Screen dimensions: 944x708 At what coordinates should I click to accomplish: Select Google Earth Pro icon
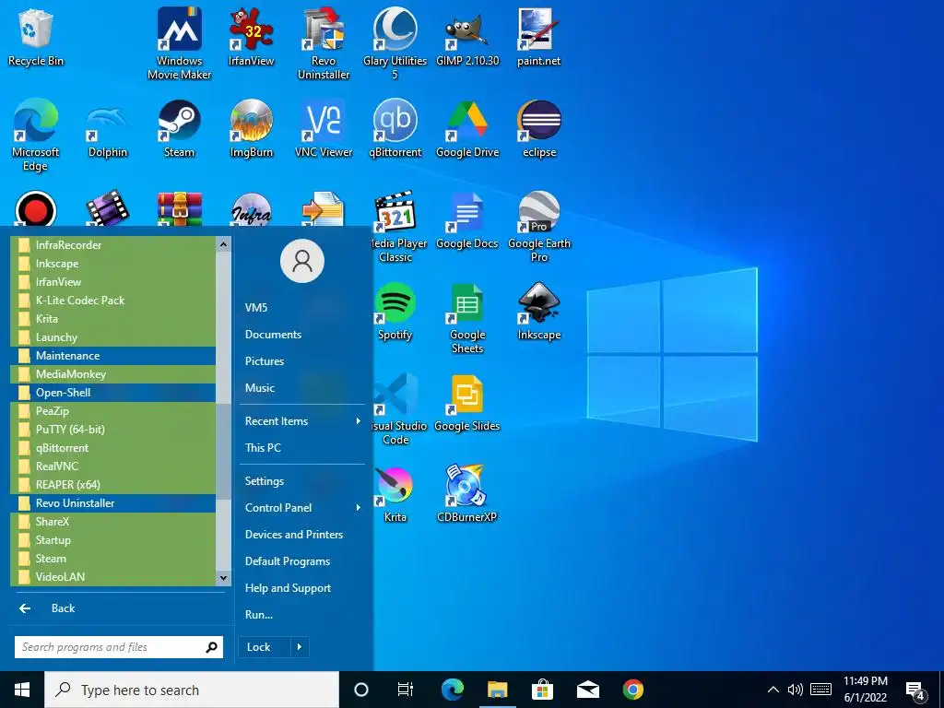(538, 228)
